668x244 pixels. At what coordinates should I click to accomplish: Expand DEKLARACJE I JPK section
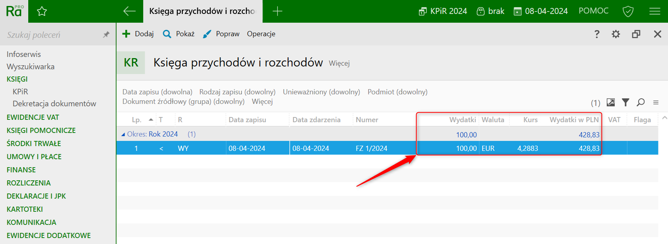coord(36,196)
